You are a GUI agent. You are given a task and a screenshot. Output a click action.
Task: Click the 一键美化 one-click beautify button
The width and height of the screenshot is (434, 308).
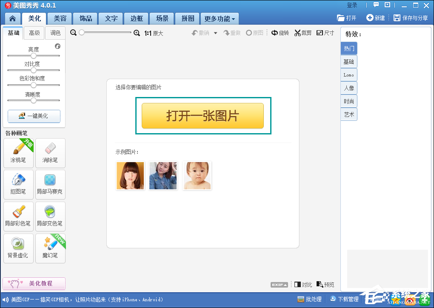[x=34, y=116]
